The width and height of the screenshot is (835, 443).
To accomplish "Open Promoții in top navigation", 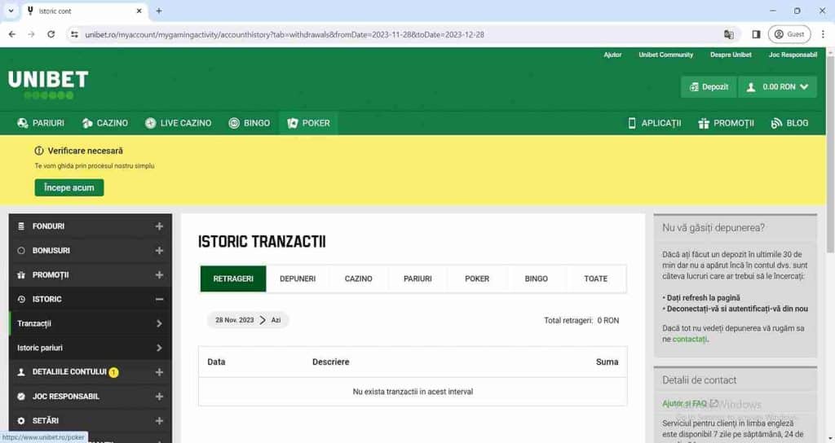I will pyautogui.click(x=727, y=123).
